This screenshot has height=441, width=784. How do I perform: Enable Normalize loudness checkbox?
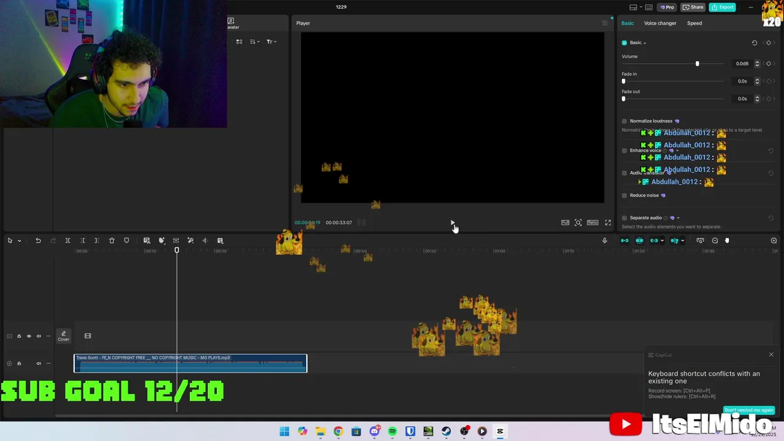[624, 121]
